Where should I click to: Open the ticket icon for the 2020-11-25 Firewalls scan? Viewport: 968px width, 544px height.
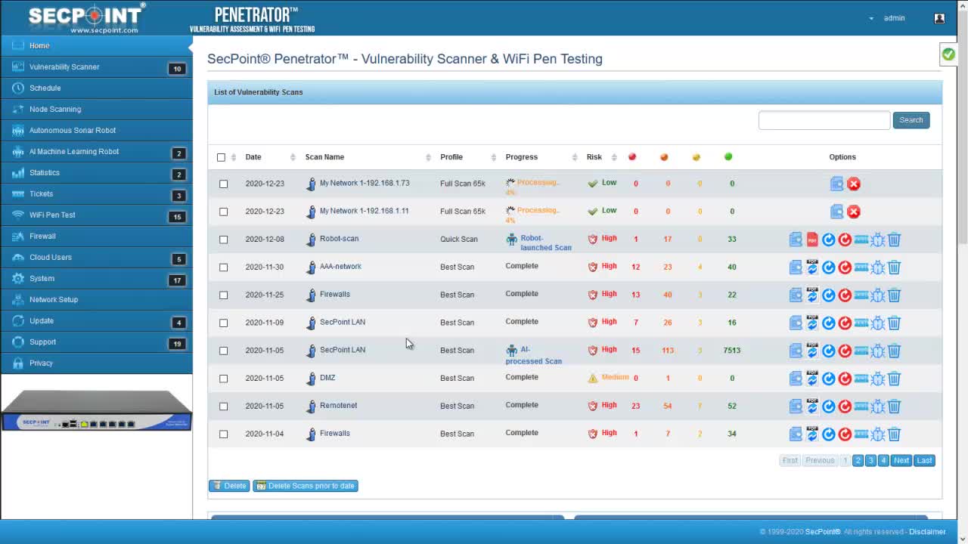click(x=861, y=295)
